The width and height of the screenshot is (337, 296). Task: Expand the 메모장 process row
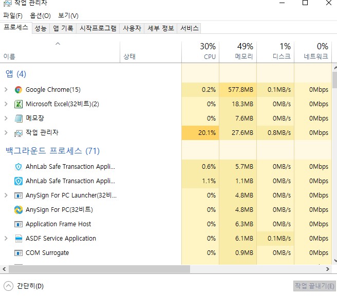pos(6,119)
